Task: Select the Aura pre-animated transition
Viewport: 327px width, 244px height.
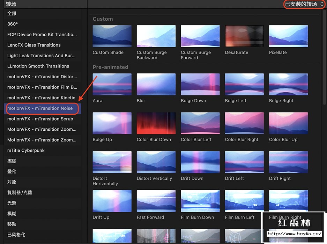Action: pos(112,84)
